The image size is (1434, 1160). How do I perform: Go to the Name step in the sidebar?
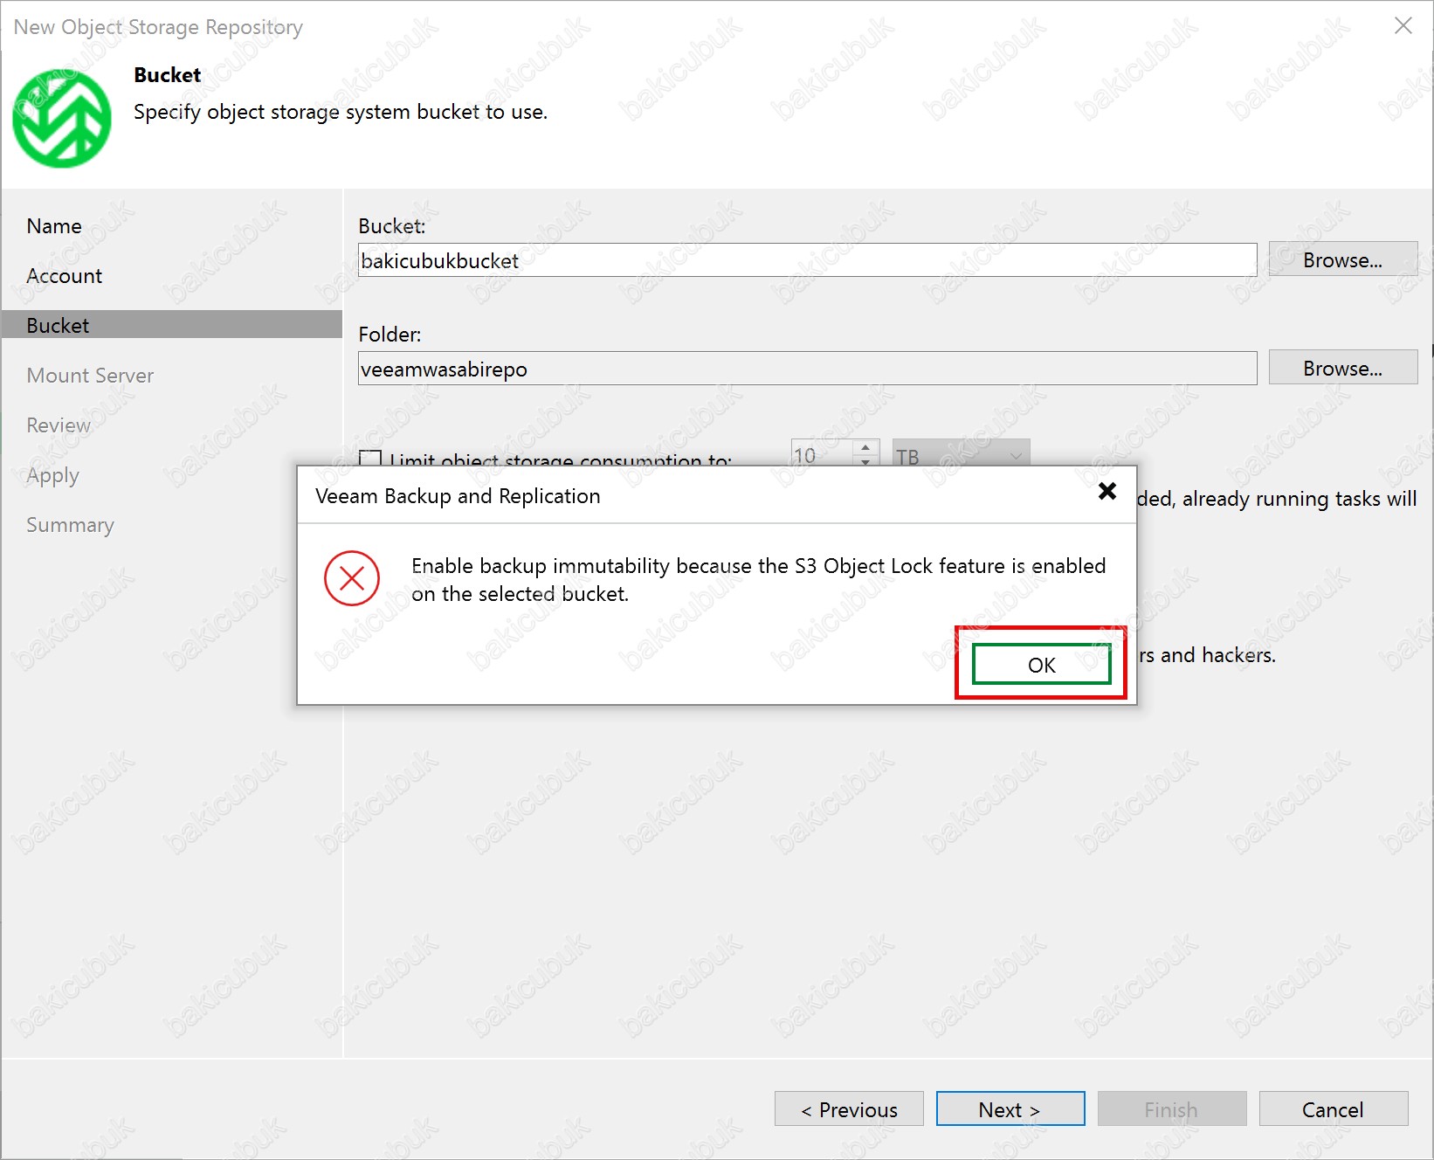click(x=54, y=226)
